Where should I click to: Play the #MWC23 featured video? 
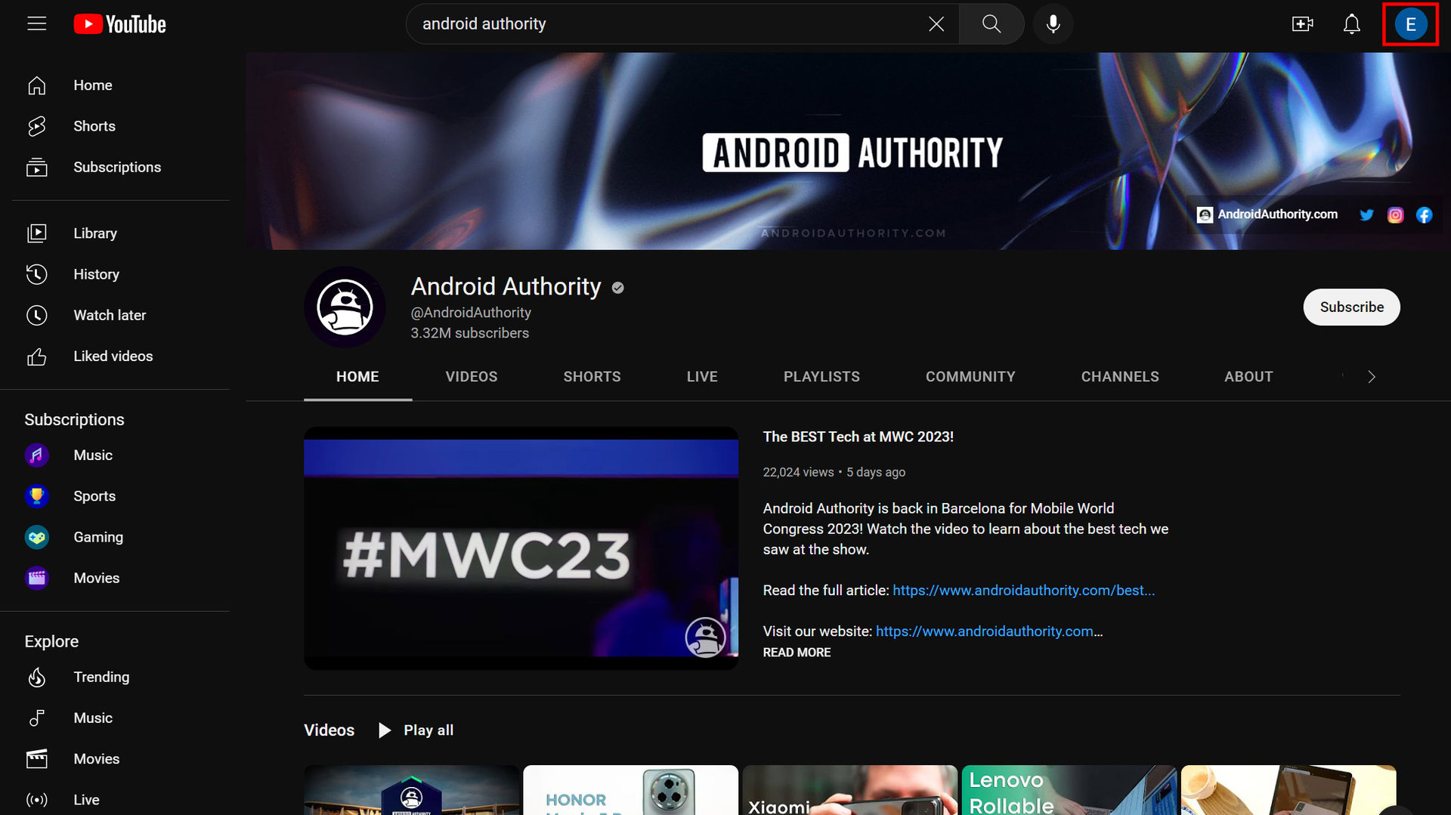coord(521,548)
